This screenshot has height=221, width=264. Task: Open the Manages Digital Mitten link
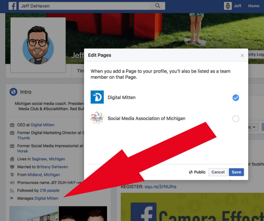click(x=46, y=199)
